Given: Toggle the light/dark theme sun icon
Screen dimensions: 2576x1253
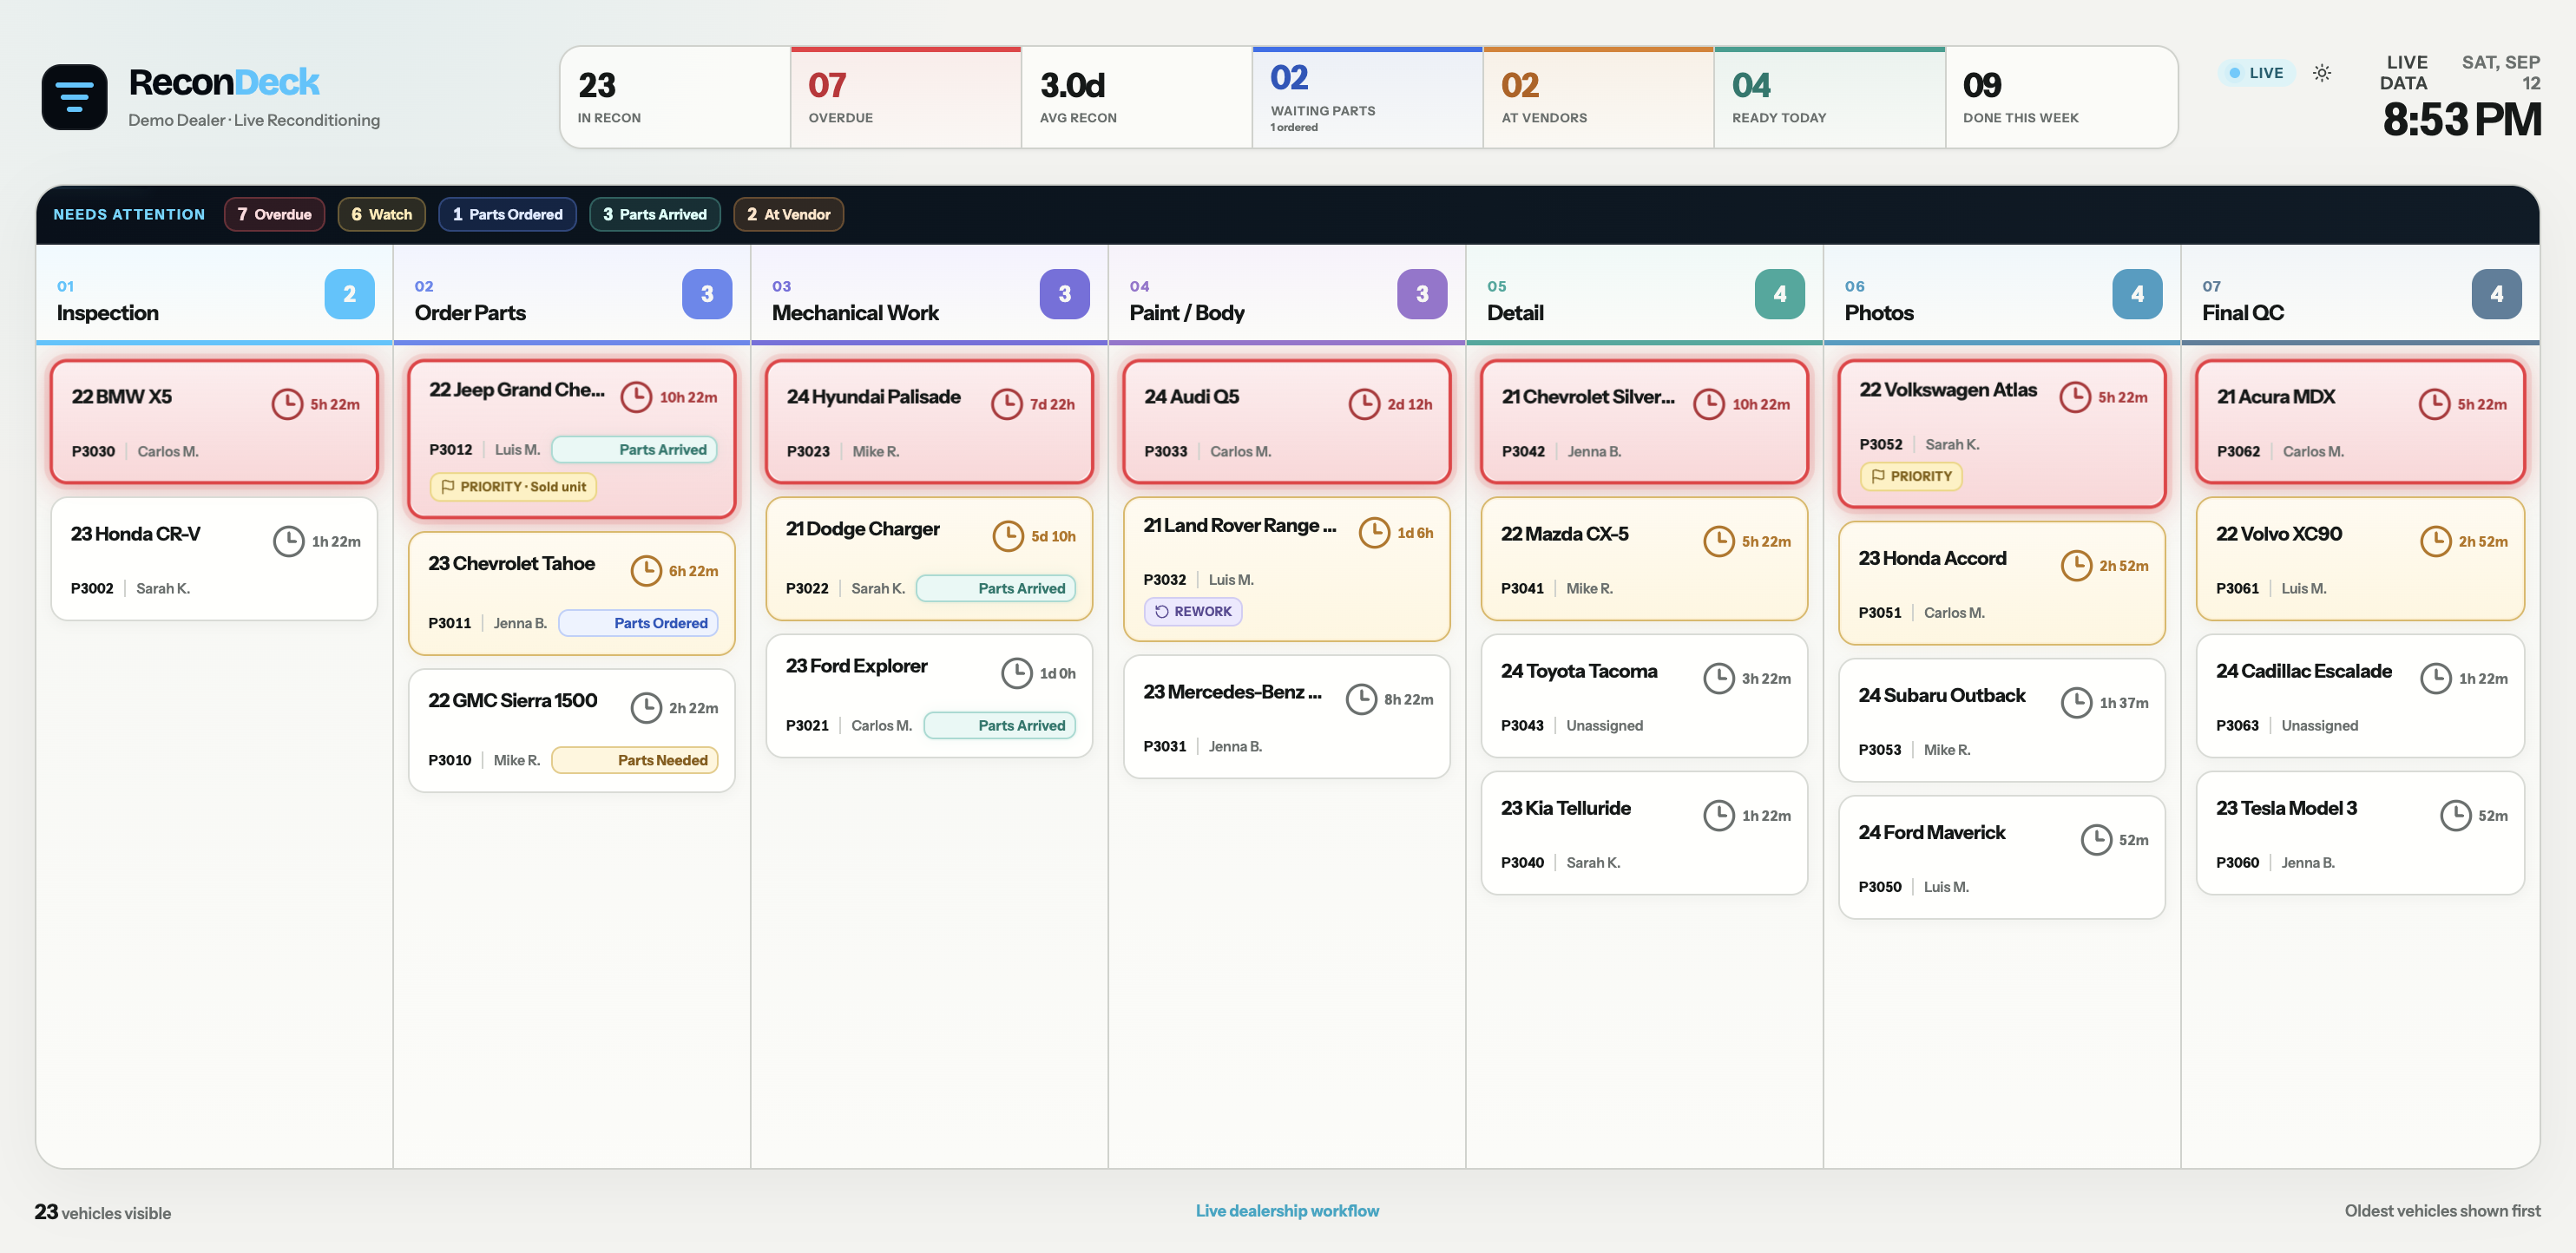Looking at the screenshot, I should click(2322, 73).
